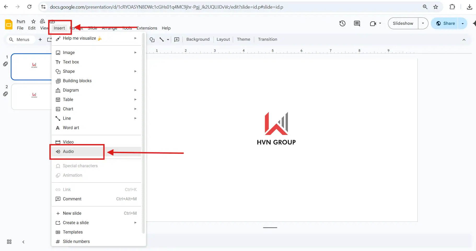Click the camera record slideshow icon
The width and height of the screenshot is (476, 251).
click(x=373, y=23)
